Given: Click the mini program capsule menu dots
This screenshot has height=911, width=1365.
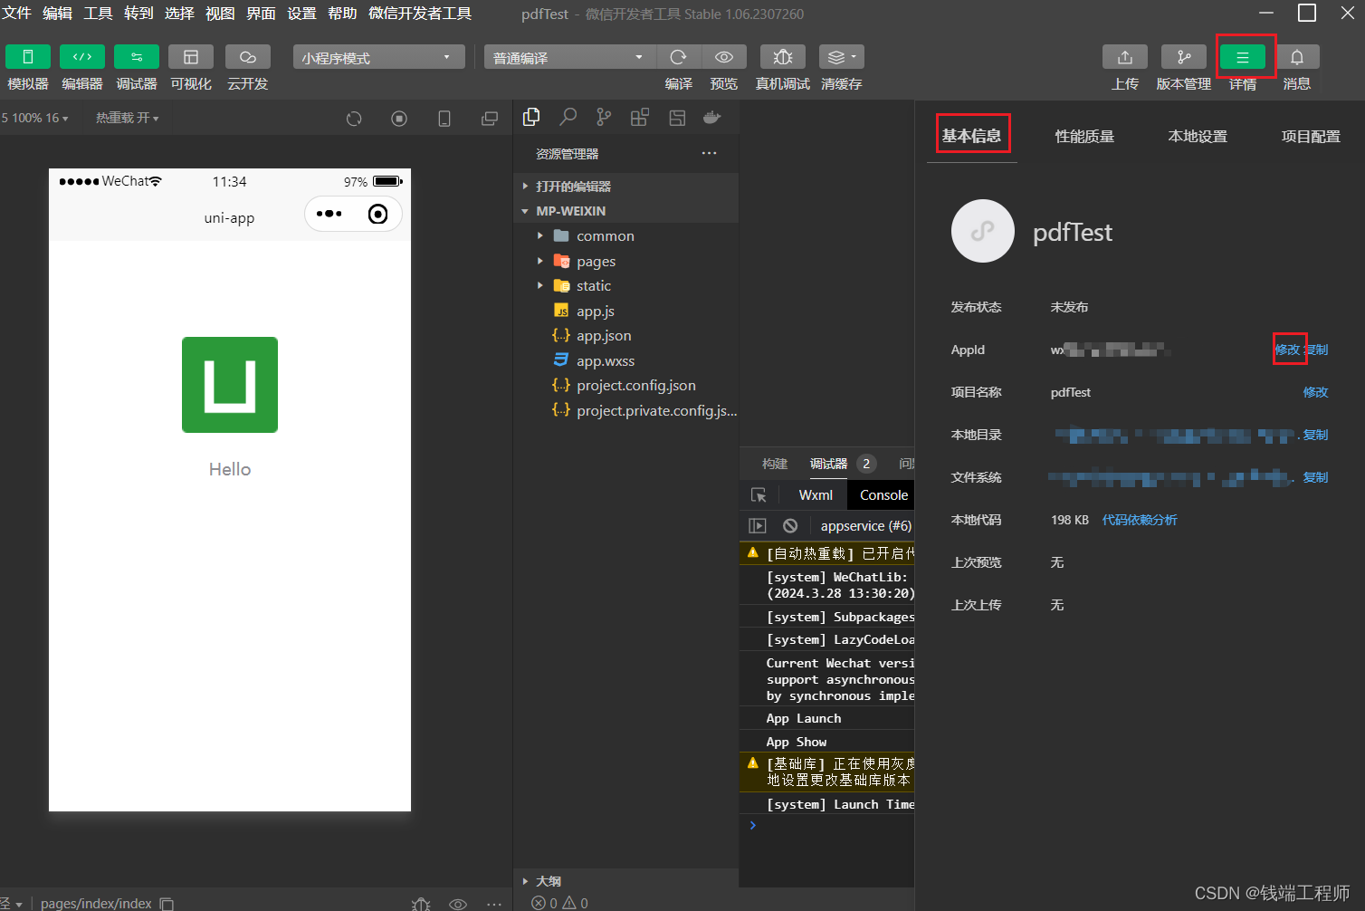Looking at the screenshot, I should click(x=329, y=214).
